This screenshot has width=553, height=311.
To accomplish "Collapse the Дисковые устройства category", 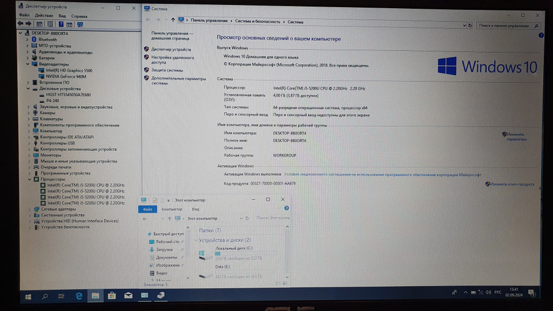I will [x=28, y=88].
